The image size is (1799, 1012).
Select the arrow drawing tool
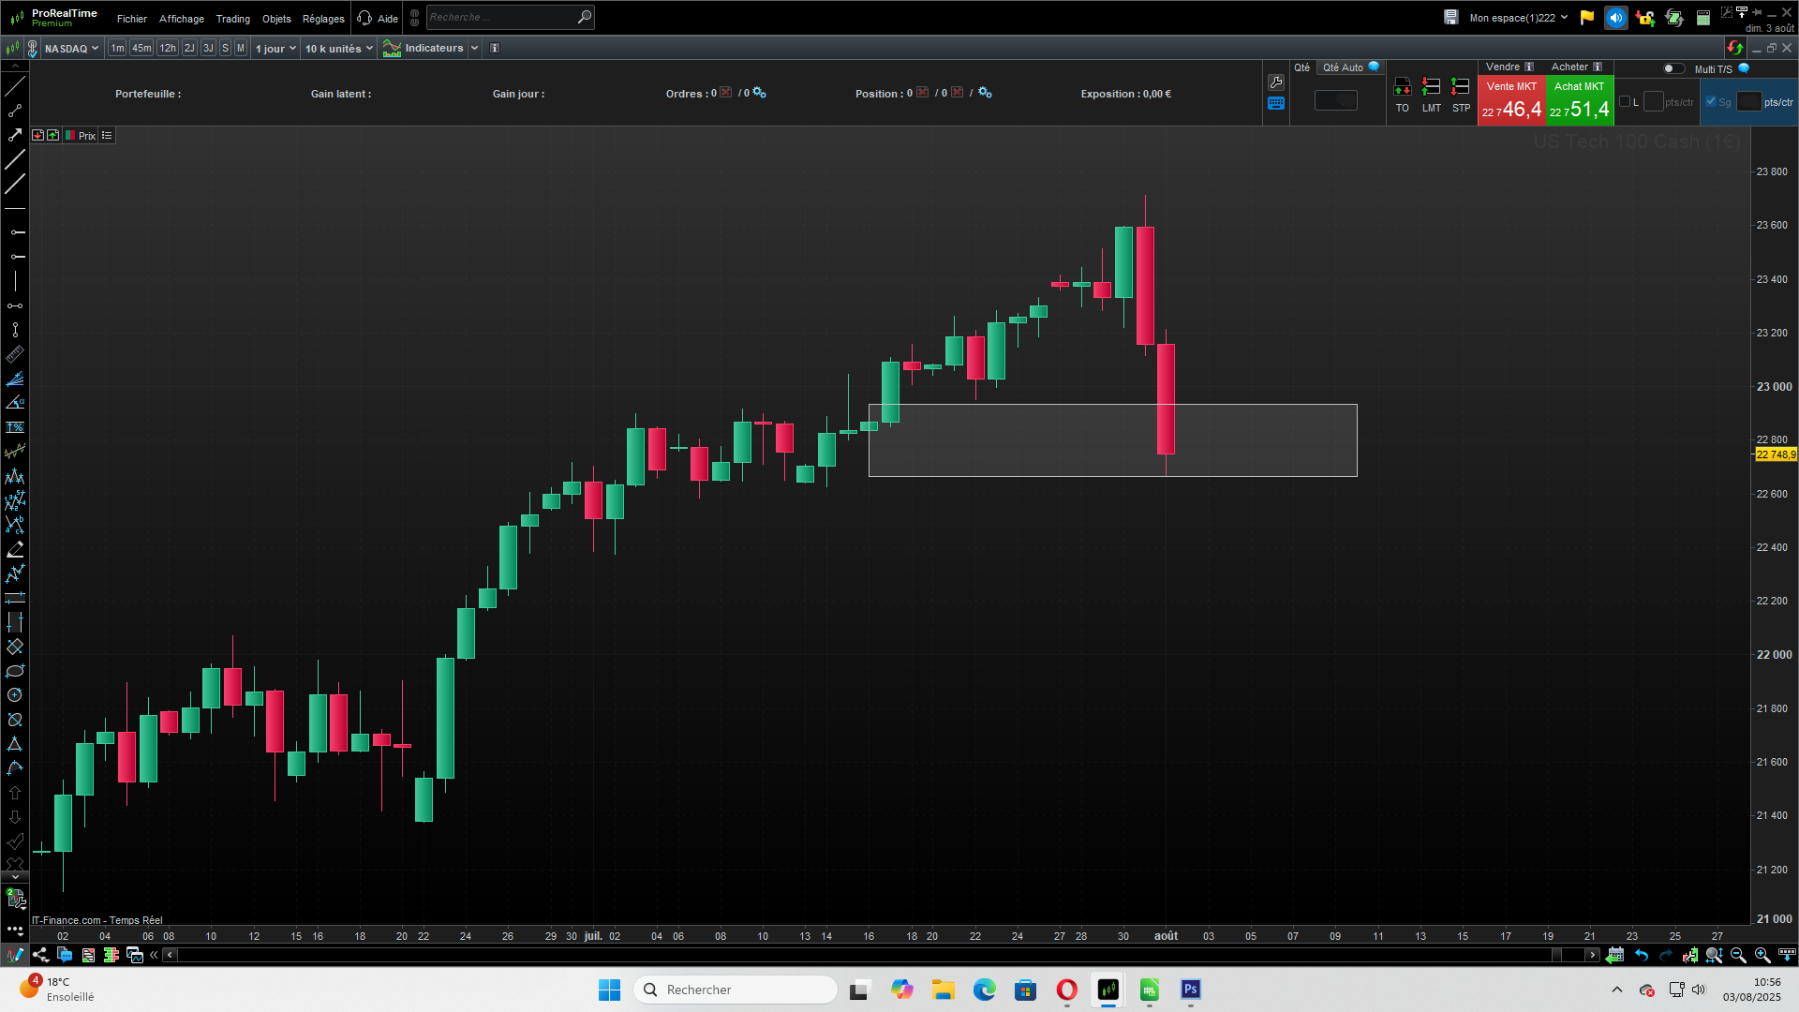[15, 135]
